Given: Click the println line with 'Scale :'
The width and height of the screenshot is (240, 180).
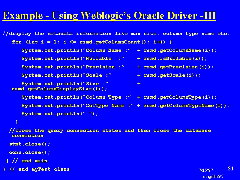Looking at the screenshot, I should [x=111, y=76].
